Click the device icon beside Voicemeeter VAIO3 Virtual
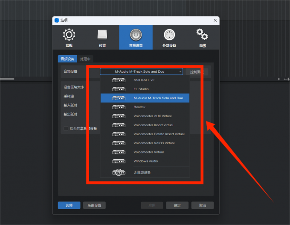The height and width of the screenshot is (225, 290). [119, 143]
